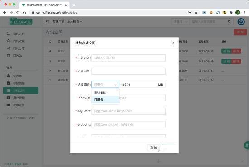Click the address bar URL
249x167 pixels.
57,13
